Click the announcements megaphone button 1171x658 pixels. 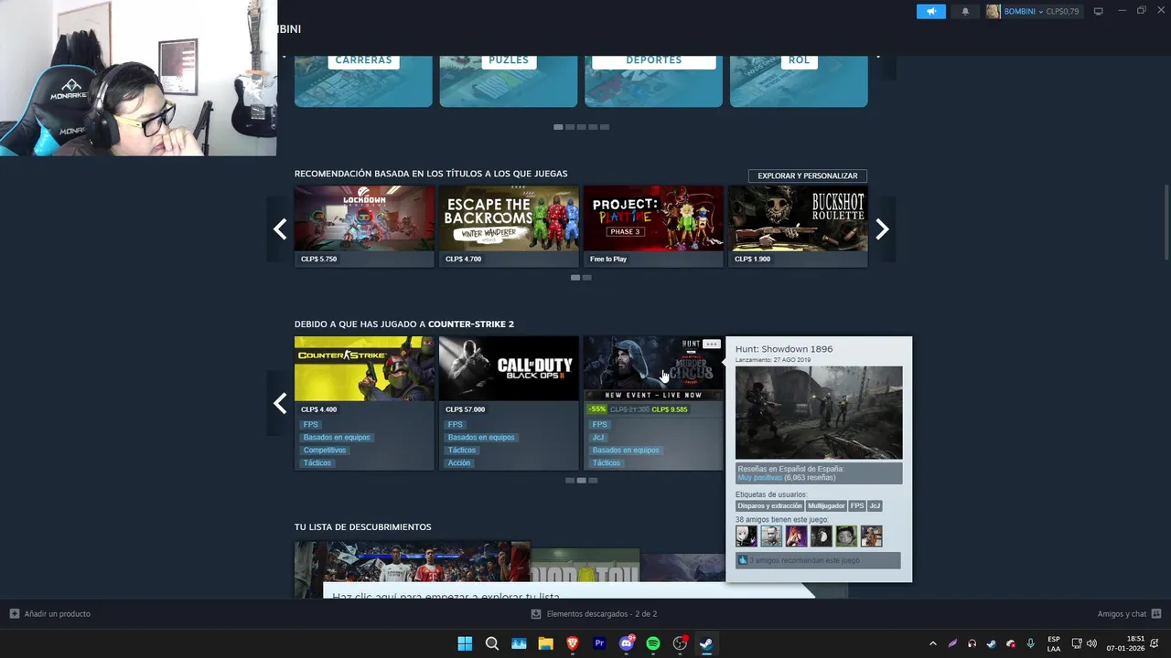(931, 12)
